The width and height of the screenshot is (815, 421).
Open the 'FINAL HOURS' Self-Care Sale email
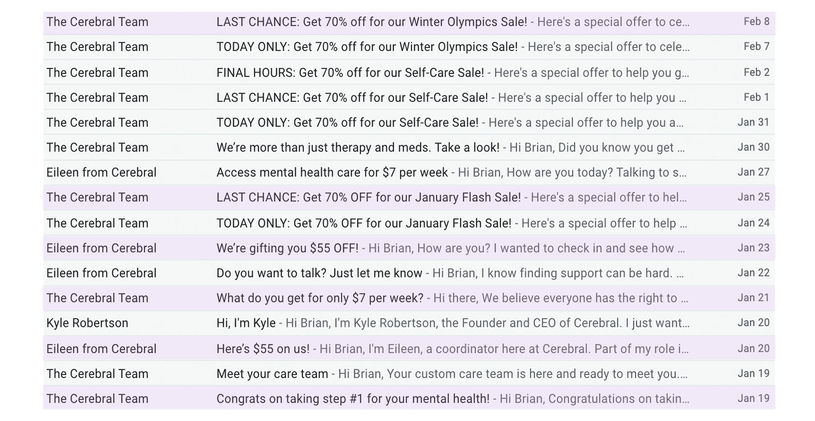tap(350, 73)
